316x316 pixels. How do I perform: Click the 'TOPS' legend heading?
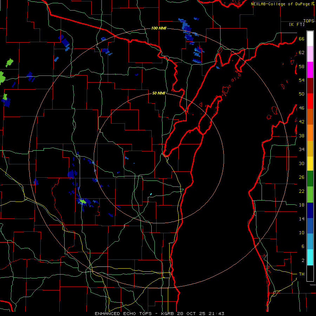309,21
